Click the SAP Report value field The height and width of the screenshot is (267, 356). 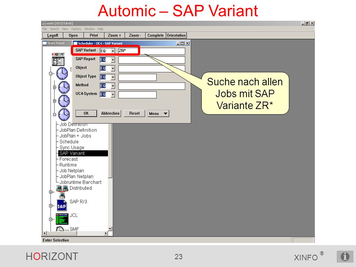(x=152, y=60)
